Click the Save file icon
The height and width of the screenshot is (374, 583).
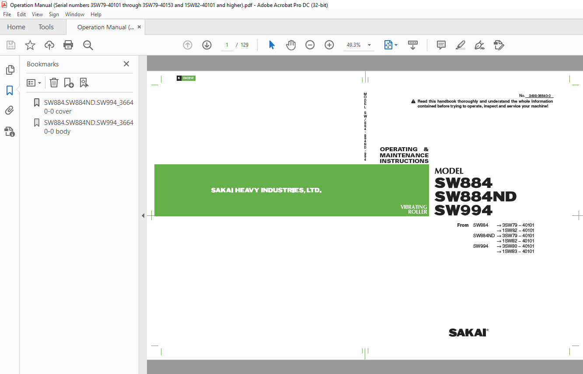(x=11, y=45)
